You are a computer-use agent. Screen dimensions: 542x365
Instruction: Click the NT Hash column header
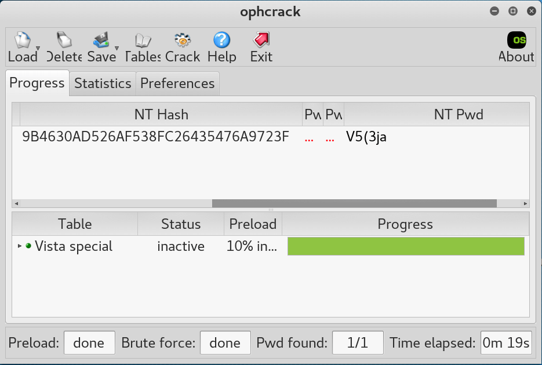point(161,115)
